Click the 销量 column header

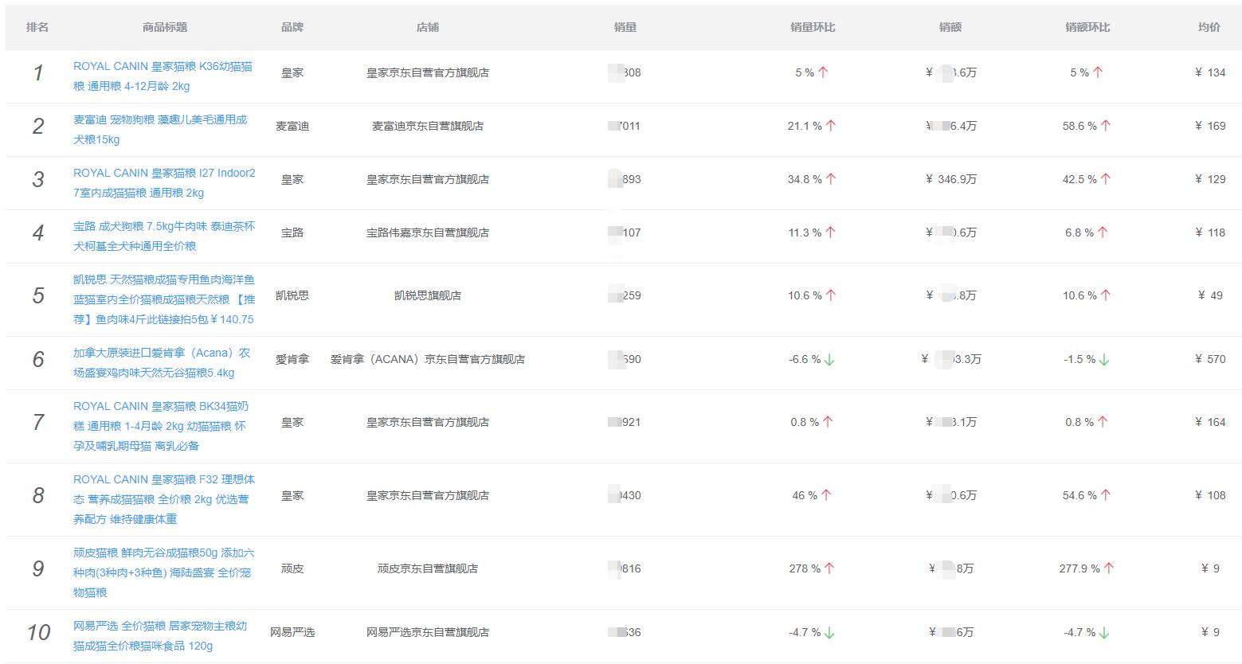pos(625,27)
